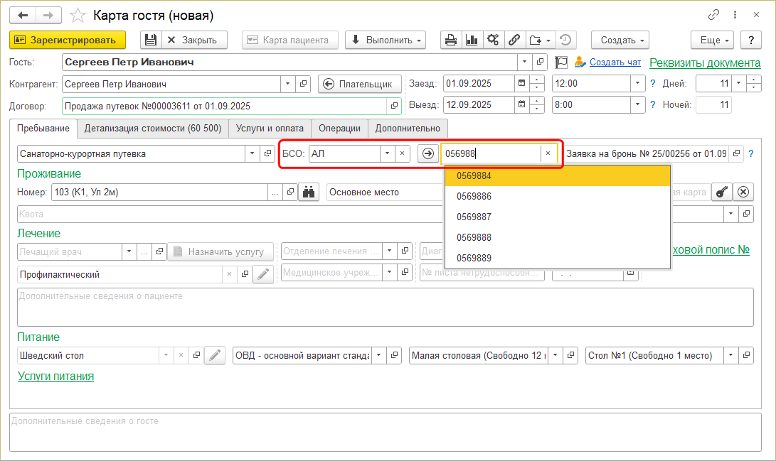The image size is (776, 461).
Task: Open the БСО series АЛ dropdown
Action: point(386,153)
